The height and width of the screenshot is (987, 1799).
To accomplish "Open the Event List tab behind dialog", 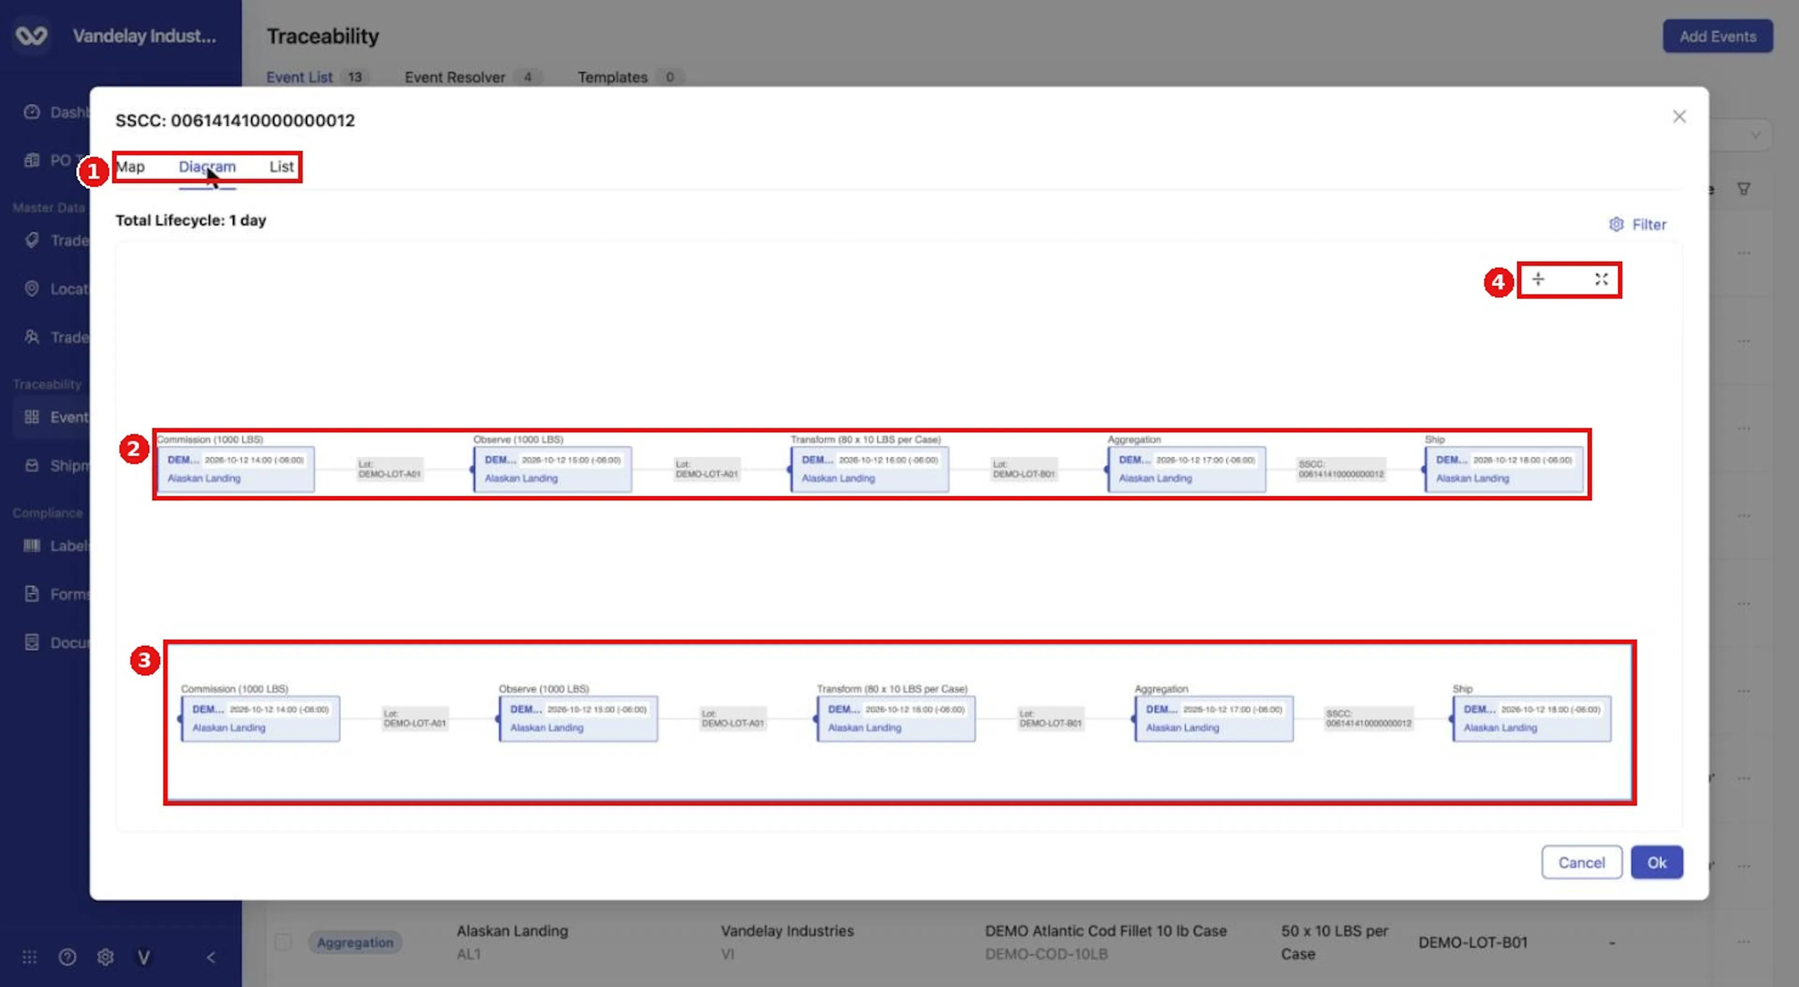I will coord(299,77).
